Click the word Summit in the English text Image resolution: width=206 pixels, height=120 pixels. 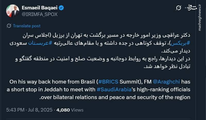coord(129,82)
